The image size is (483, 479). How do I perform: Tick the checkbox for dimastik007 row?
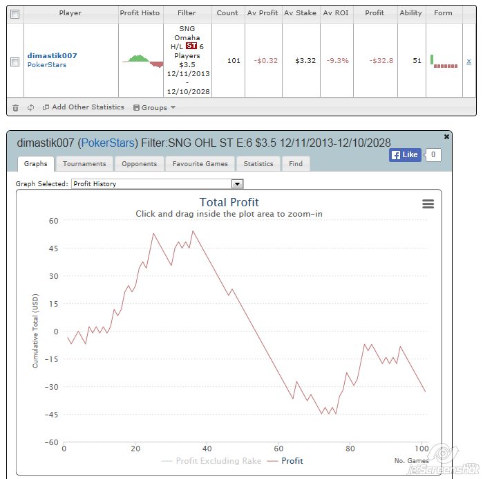15,62
